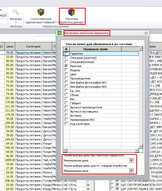Click field list scroll down arrow
Viewport: 162px width, 191px height.
tap(141, 146)
